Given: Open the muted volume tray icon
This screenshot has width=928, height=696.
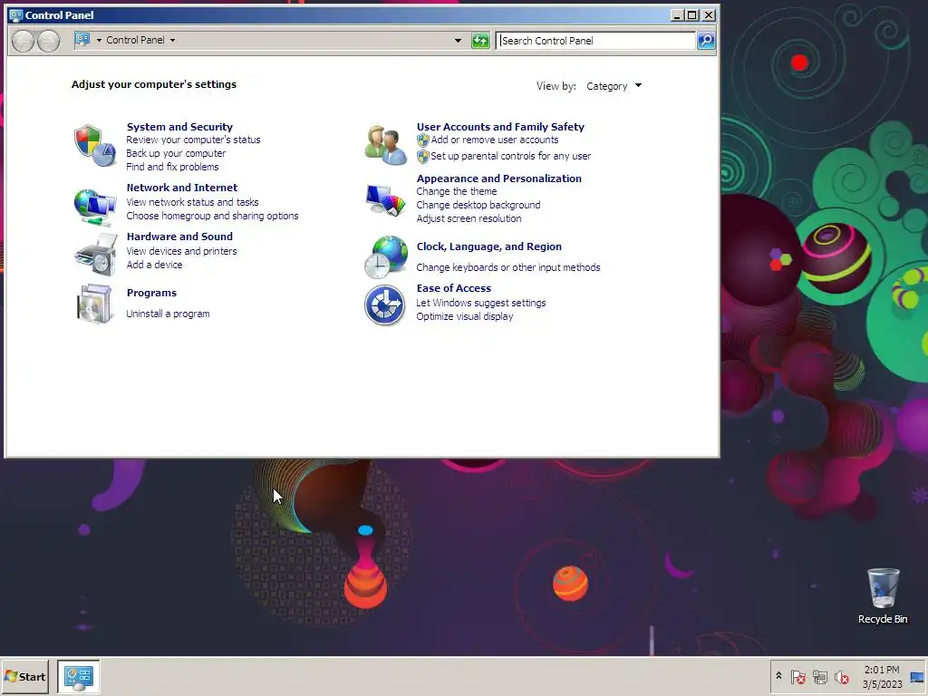Looking at the screenshot, I should point(841,676).
